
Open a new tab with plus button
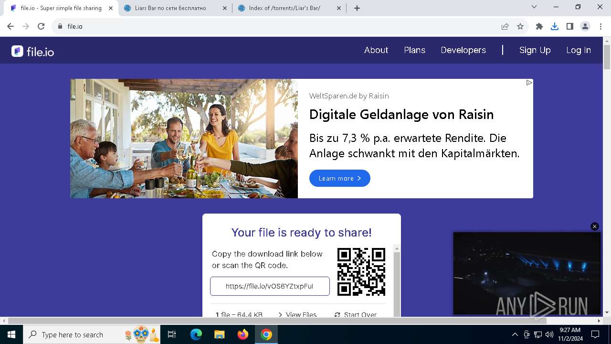point(357,8)
